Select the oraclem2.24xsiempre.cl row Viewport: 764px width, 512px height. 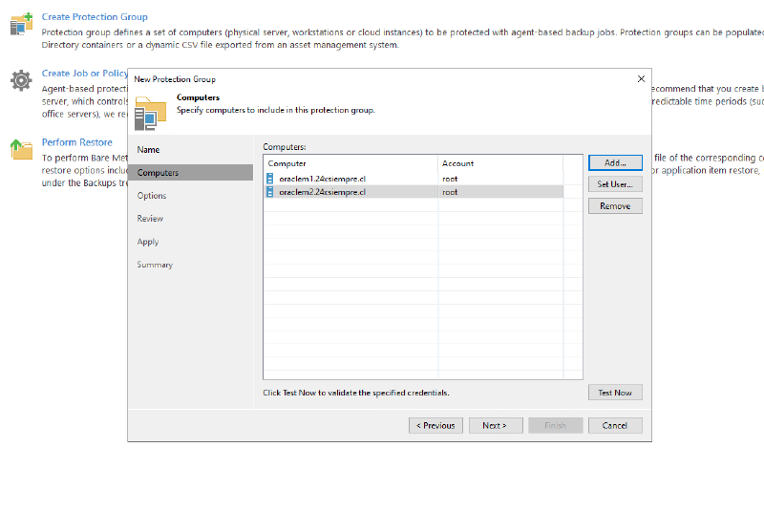coord(414,192)
